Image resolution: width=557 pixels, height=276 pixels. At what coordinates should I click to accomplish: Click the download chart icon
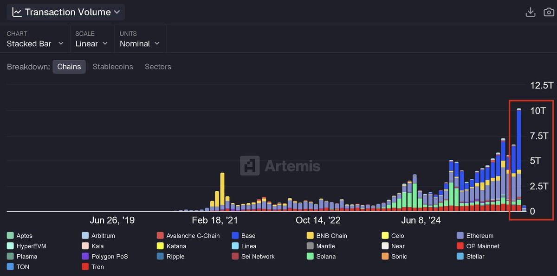(530, 12)
